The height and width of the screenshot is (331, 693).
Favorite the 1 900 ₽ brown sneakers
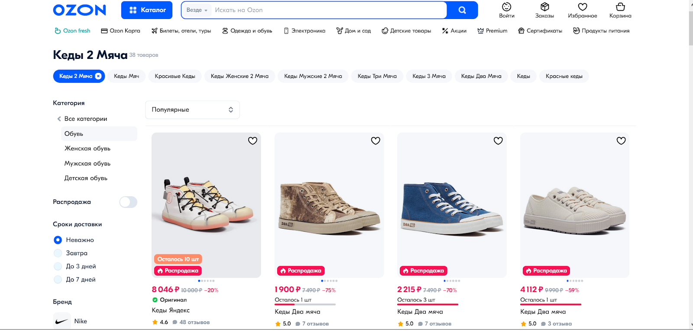[x=376, y=141]
